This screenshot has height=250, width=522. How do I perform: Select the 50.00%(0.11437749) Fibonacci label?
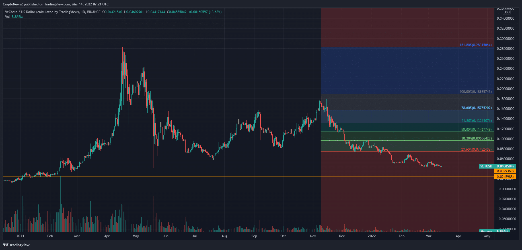click(x=476, y=130)
